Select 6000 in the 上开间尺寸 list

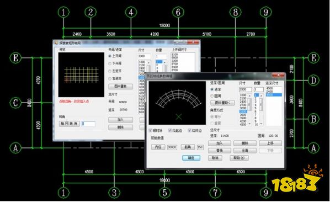point(175,57)
